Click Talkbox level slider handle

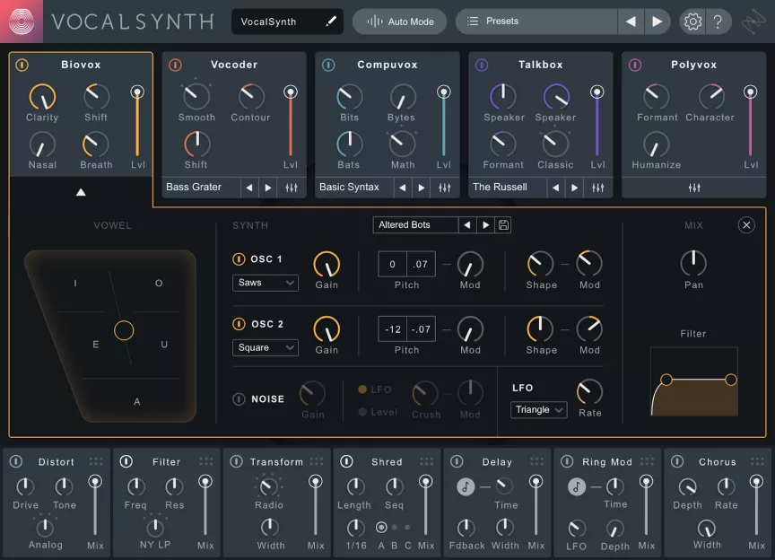click(597, 92)
